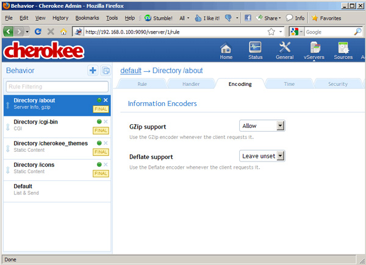366x265 pixels.
Task: Open the File menu
Action: (x=9, y=18)
